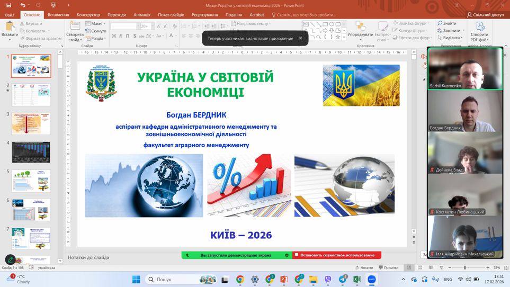
Task: Switch to the Вставлення tab
Action: tap(58, 15)
